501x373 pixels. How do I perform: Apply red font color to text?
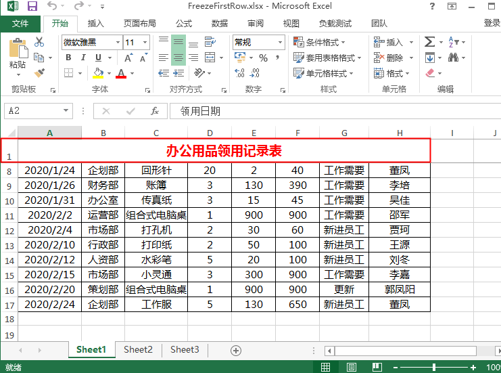pyautogui.click(x=122, y=73)
